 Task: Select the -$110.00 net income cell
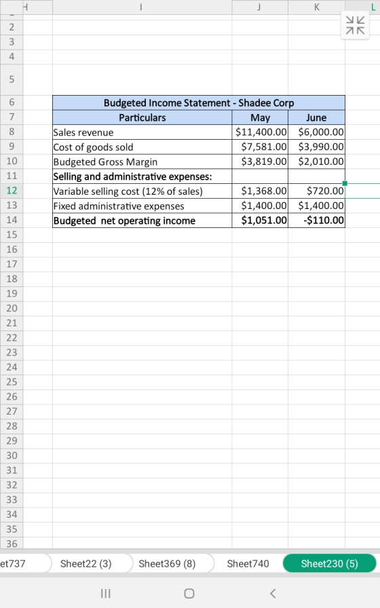[x=316, y=221]
